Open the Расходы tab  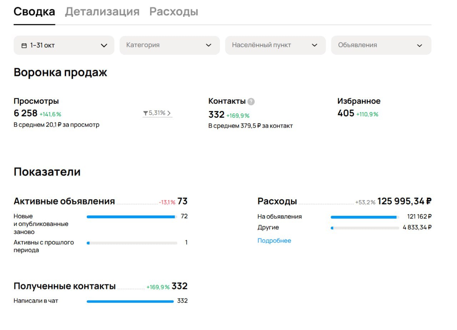[174, 12]
